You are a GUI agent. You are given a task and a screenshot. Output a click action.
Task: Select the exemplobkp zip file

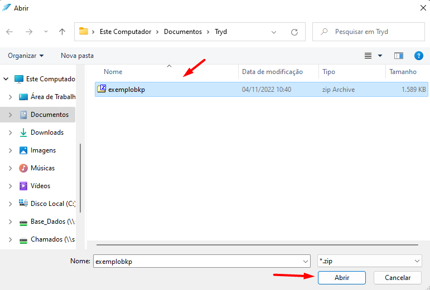pyautogui.click(x=262, y=90)
